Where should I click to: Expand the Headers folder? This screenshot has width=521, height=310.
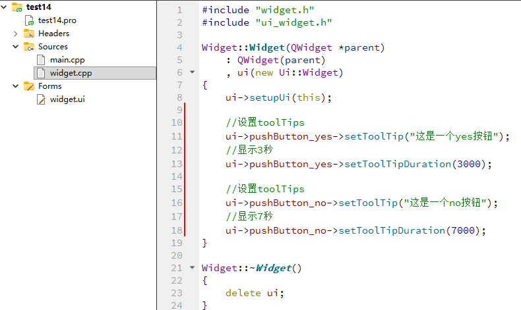click(16, 34)
